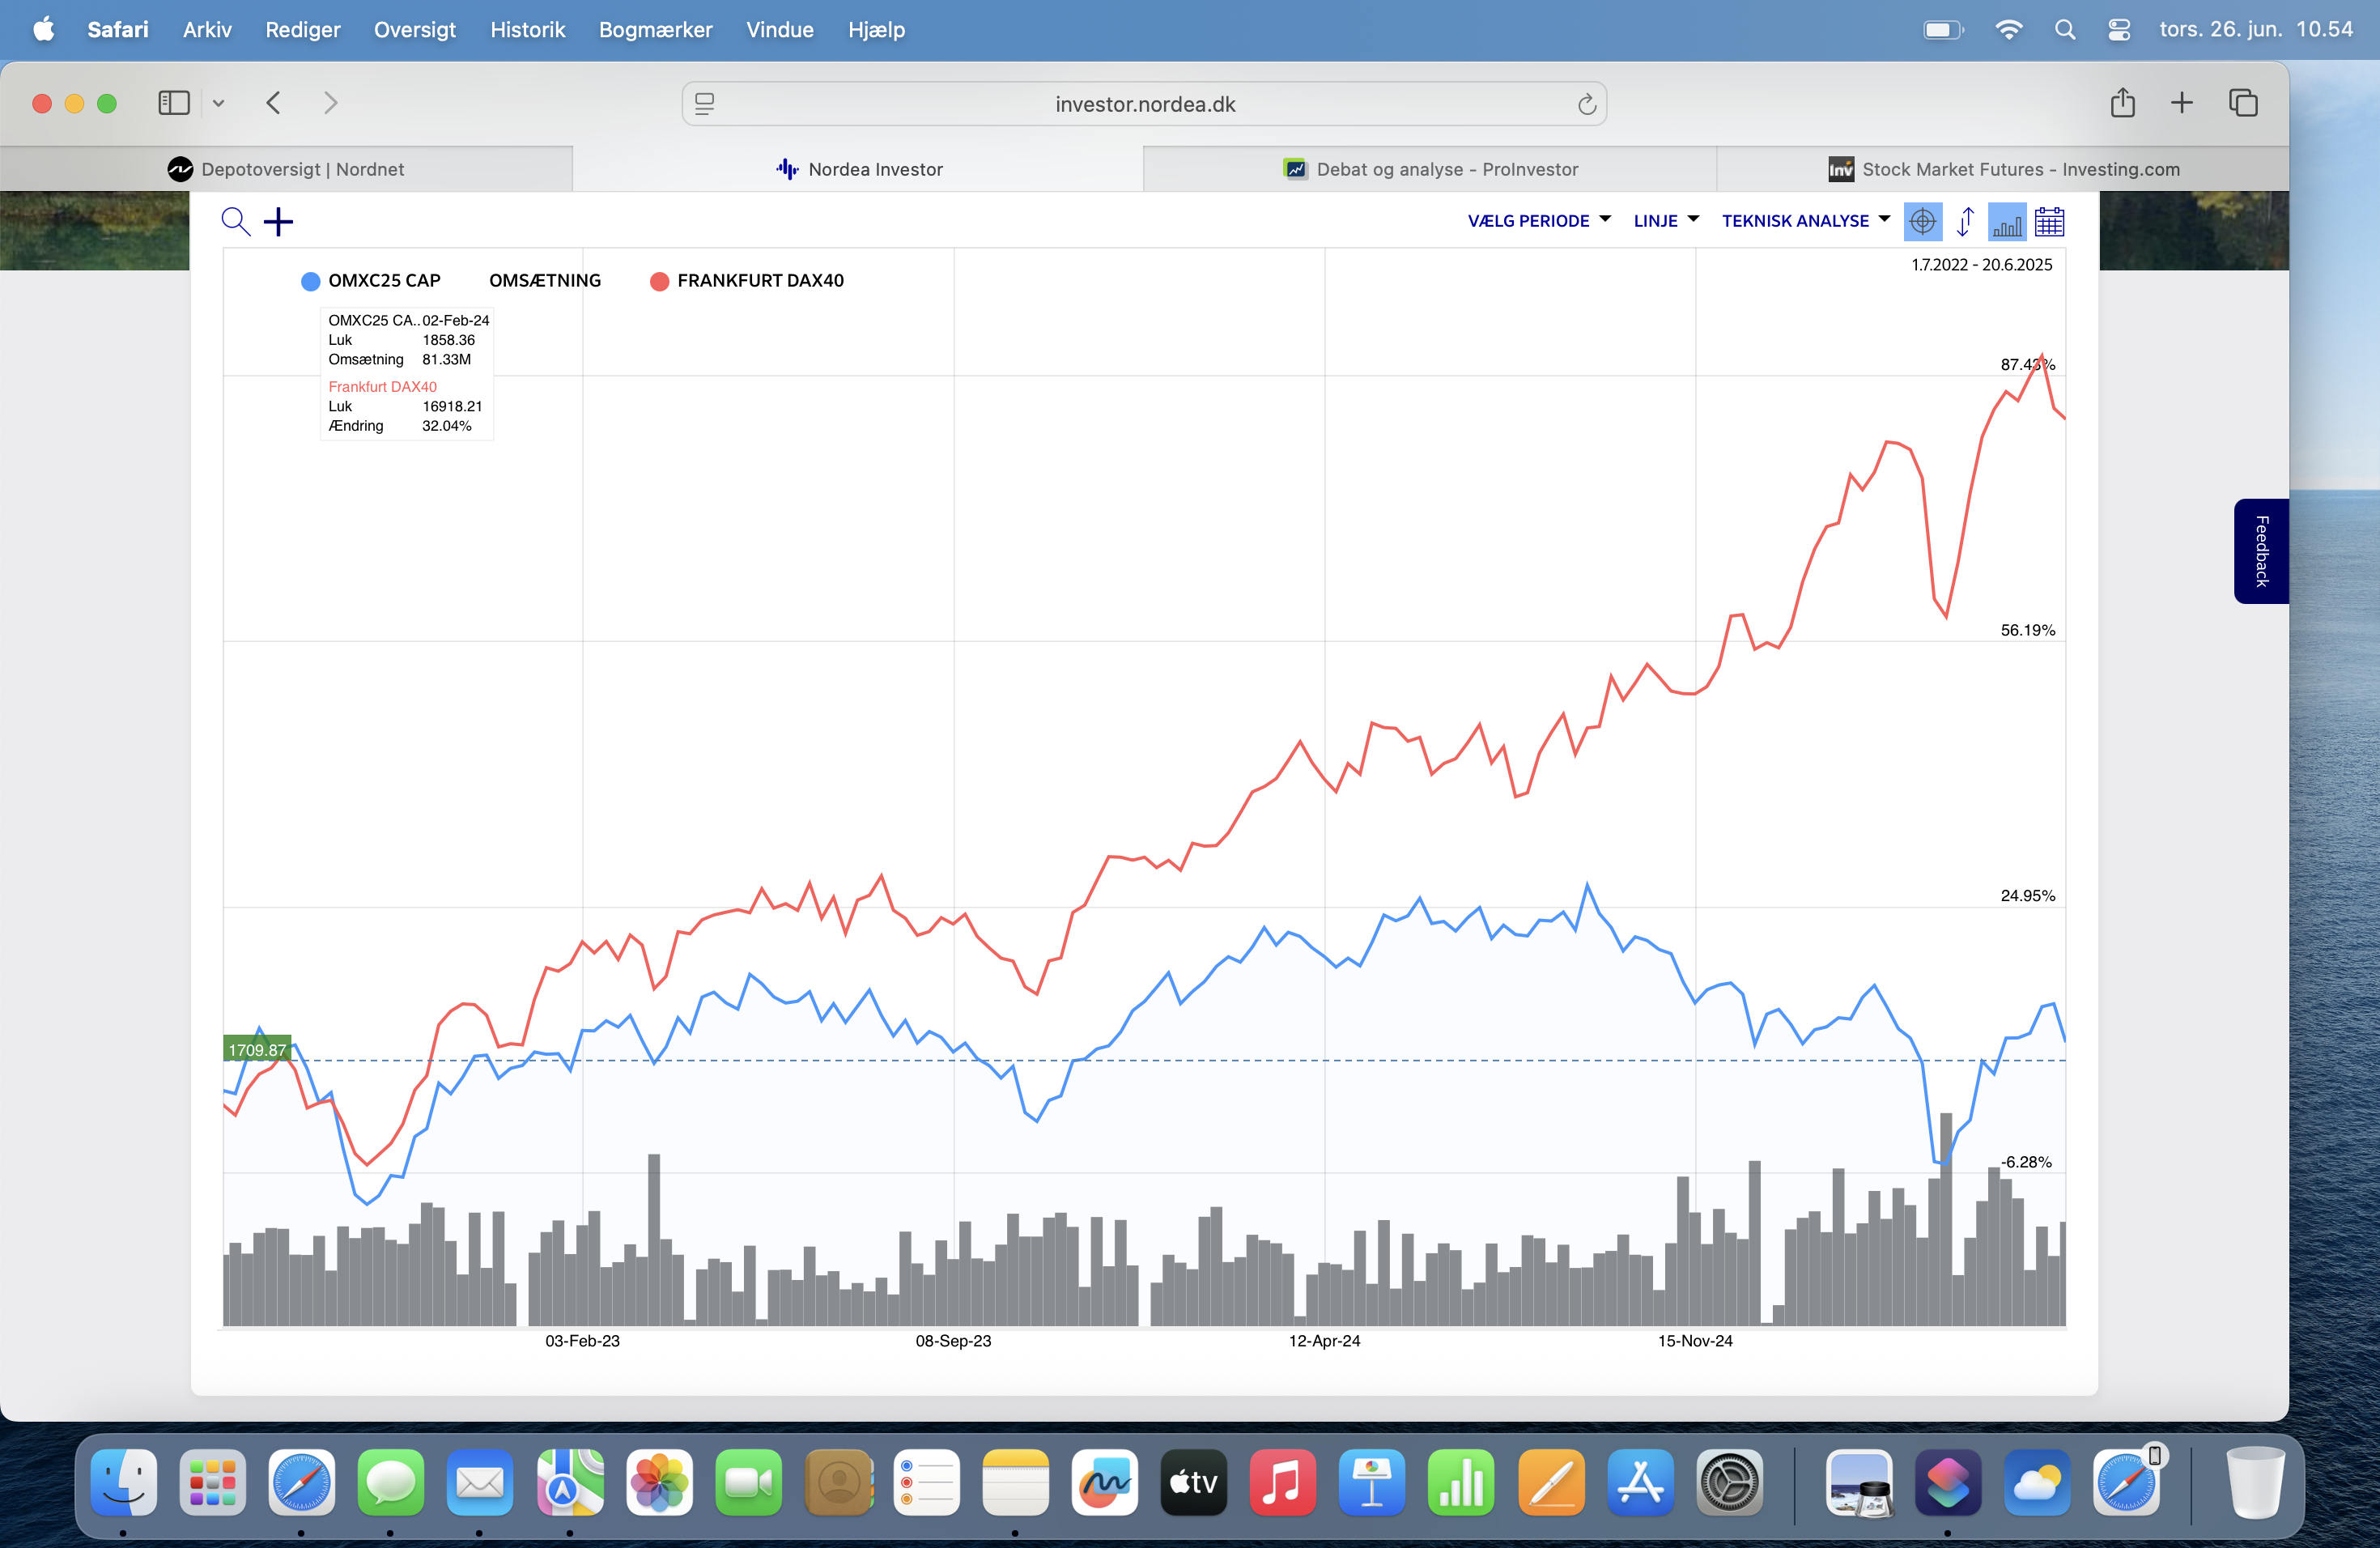Open the Feedback side tab
2380x1548 pixels.
point(2261,551)
